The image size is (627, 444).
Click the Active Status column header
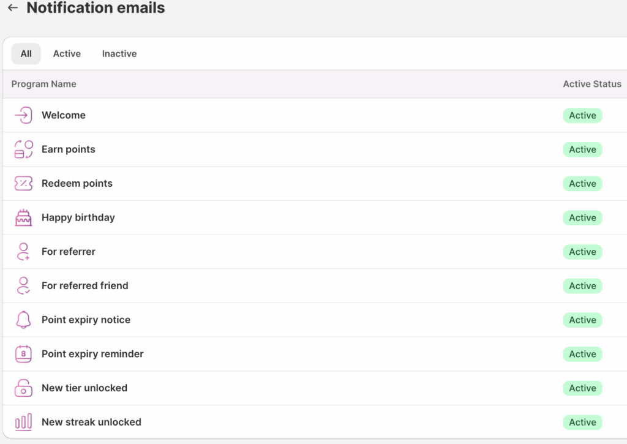[x=592, y=84]
